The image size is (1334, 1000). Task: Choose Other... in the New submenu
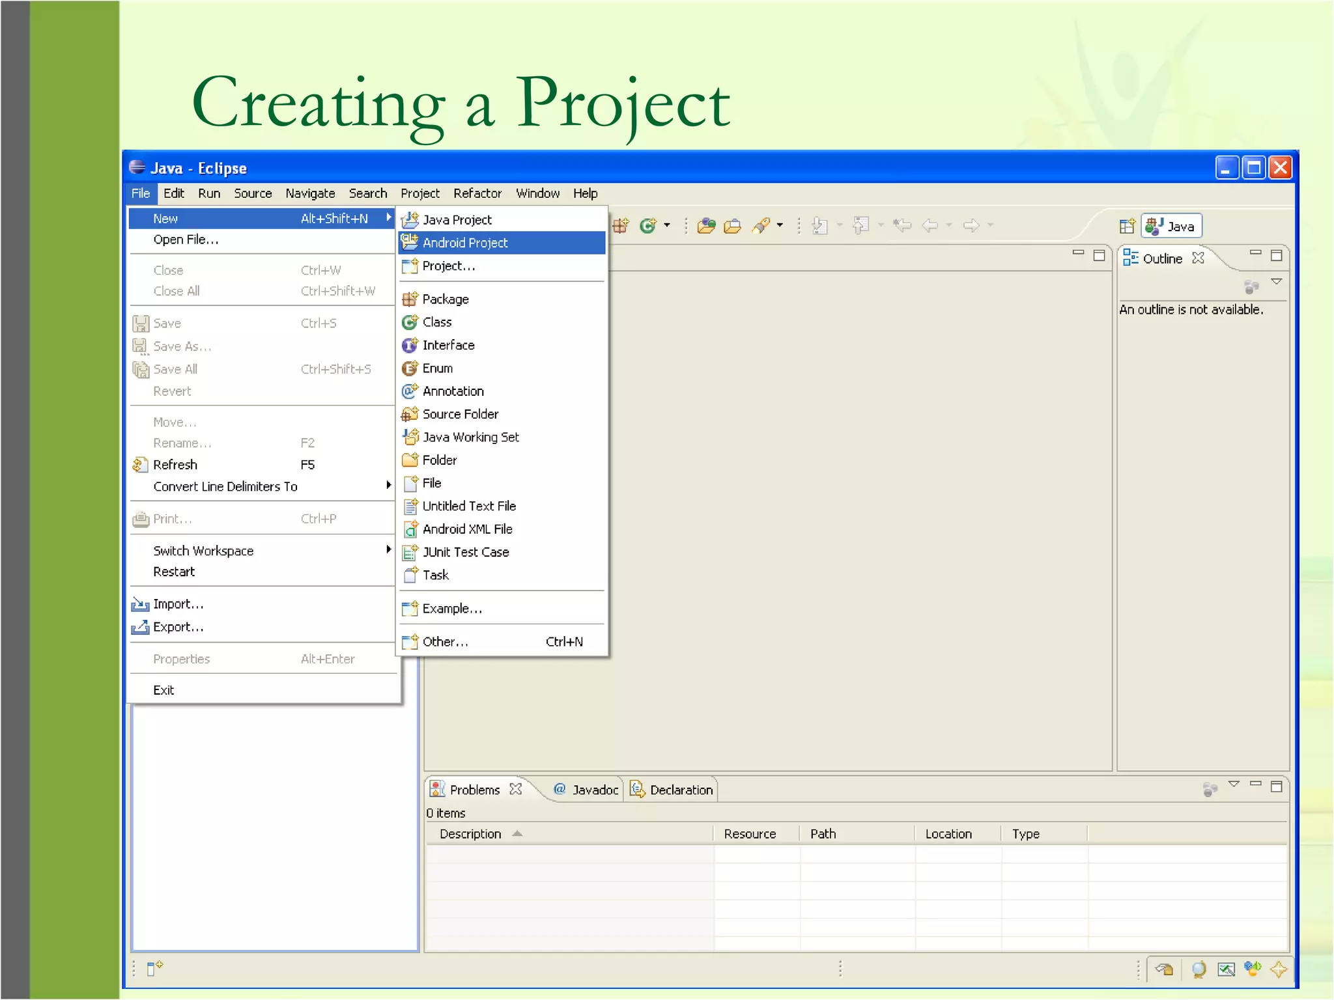pos(502,642)
